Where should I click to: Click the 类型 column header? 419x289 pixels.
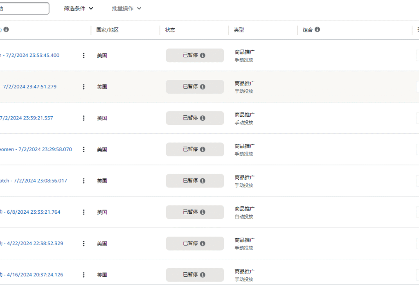point(239,30)
